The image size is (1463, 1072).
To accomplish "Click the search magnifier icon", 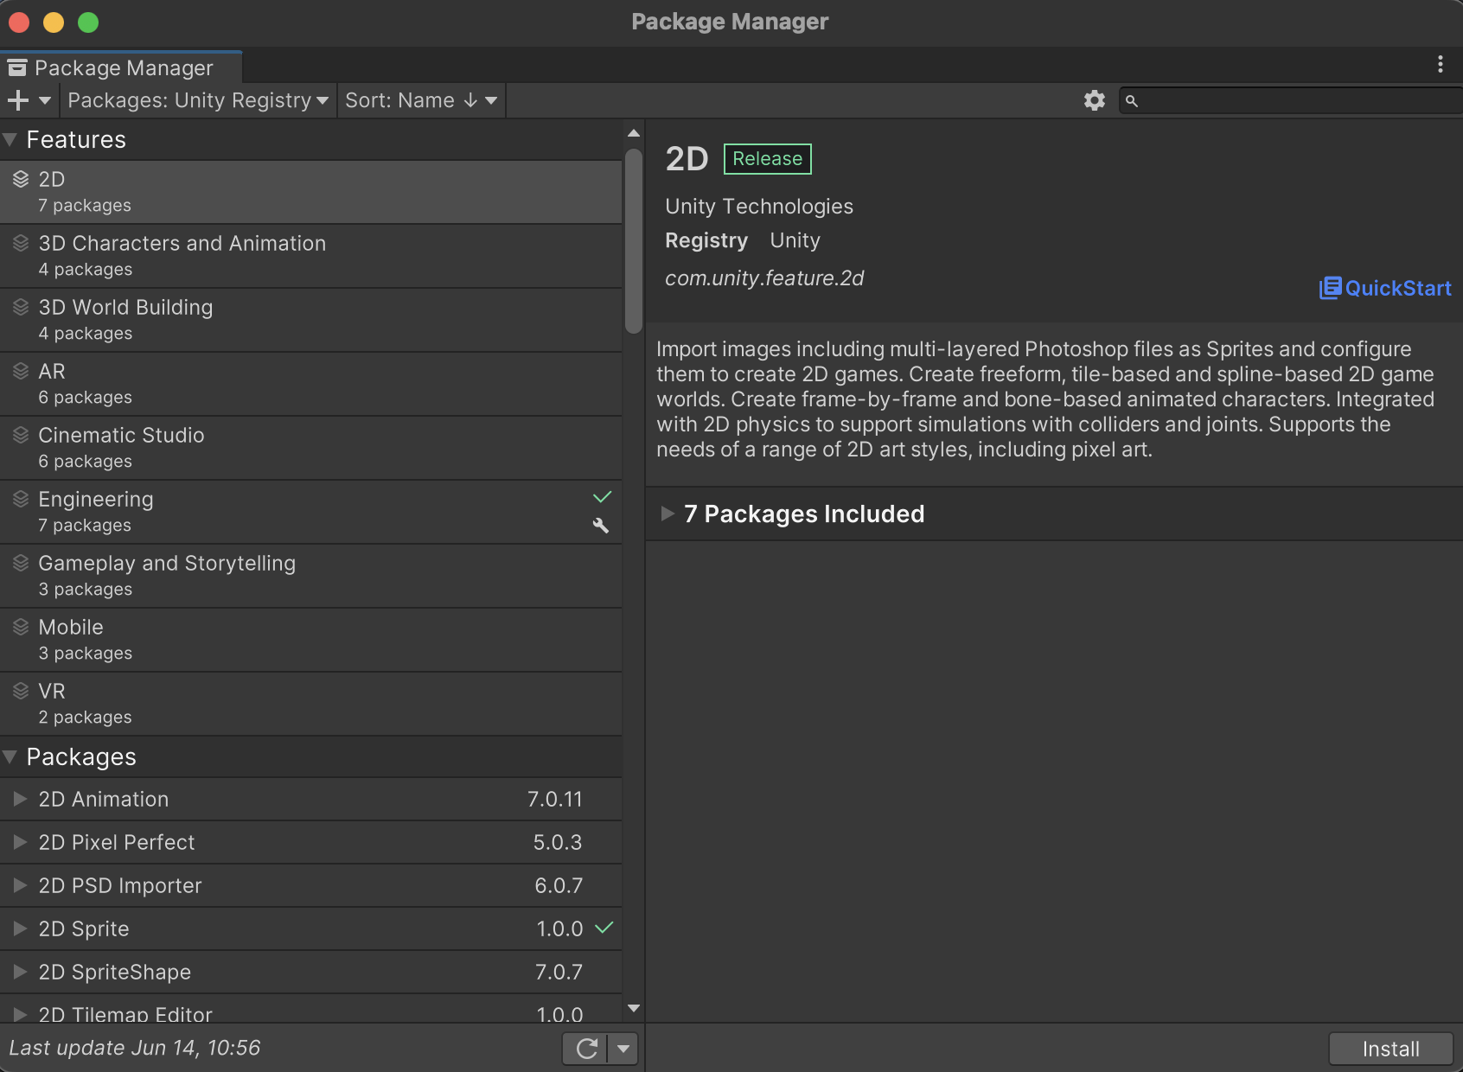I will coord(1131,101).
